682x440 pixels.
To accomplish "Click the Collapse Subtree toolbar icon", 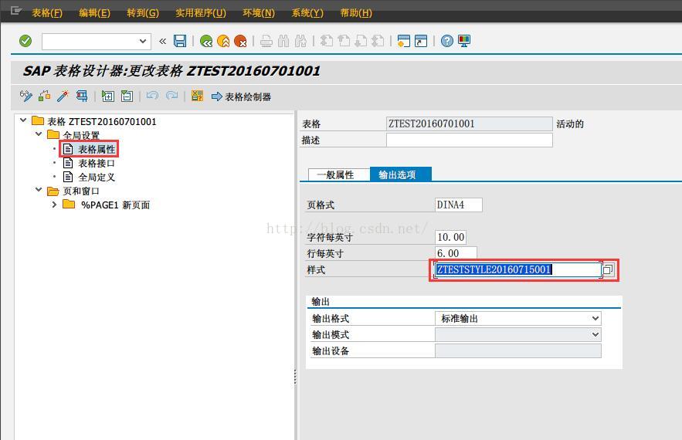I will [127, 96].
